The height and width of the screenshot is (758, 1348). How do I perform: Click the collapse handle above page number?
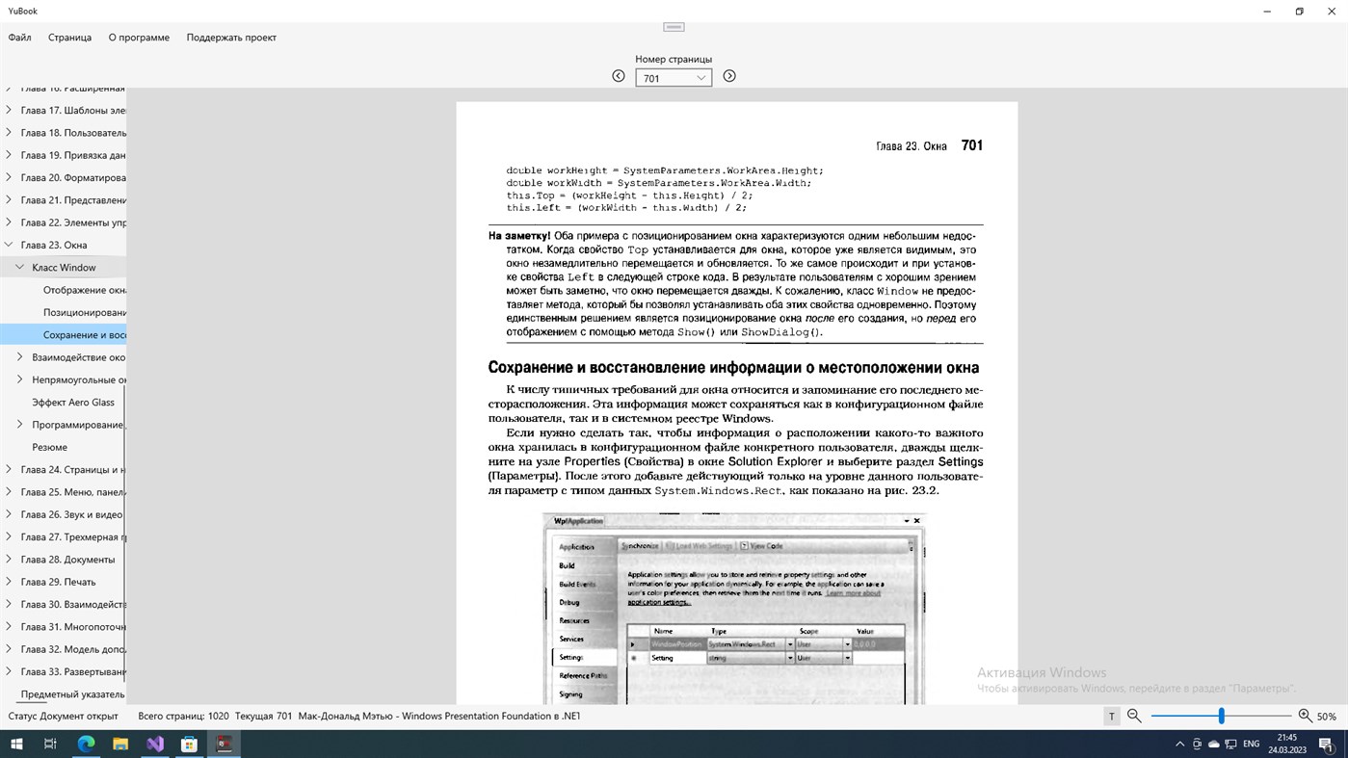point(674,27)
